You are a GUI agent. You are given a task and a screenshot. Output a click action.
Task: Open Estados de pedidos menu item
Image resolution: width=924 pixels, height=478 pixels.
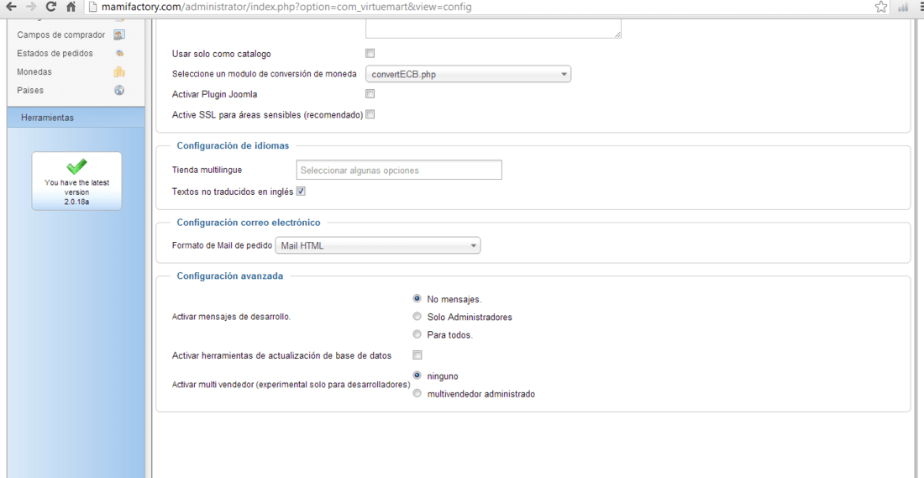click(x=55, y=53)
